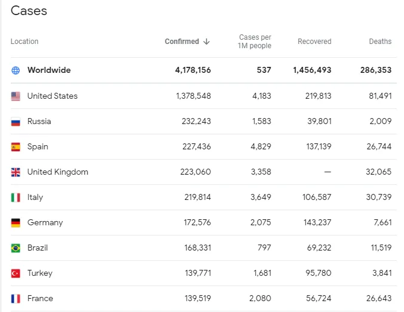
Task: Click Brazil per million value 797
Action: [264, 248]
